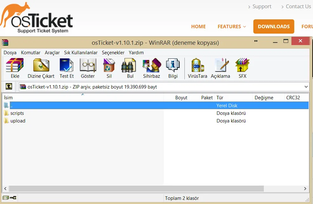The width and height of the screenshot is (313, 204).
Task: Show archive Bilgi information
Action: (173, 65)
